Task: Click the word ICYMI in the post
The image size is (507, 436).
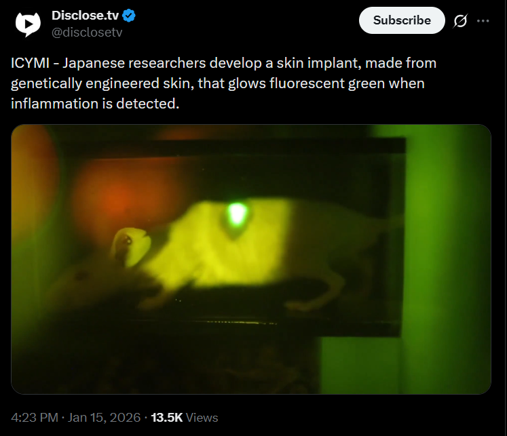Action: [x=30, y=63]
